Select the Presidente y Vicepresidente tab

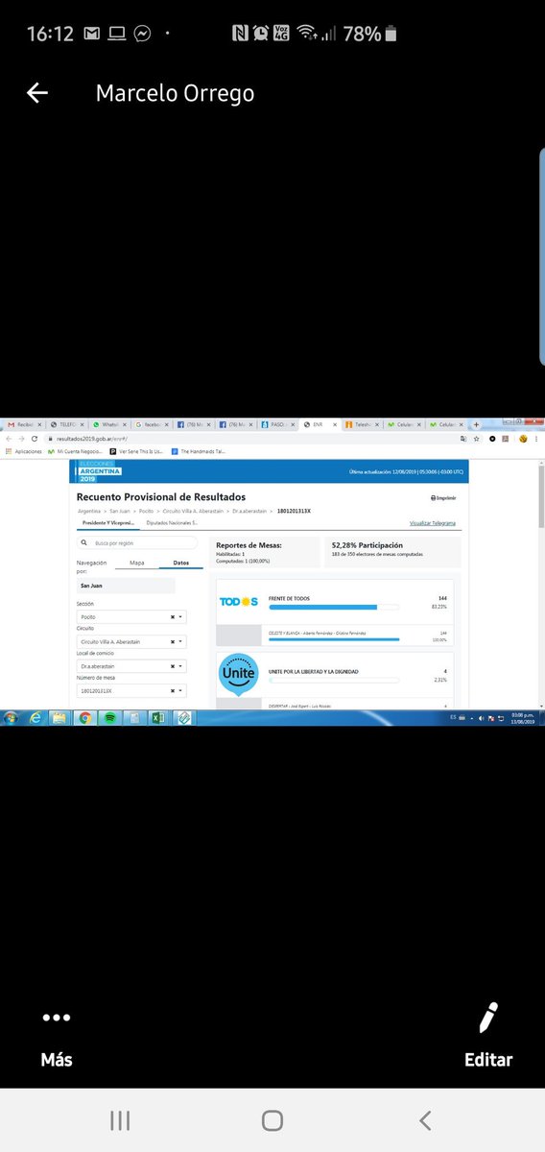pos(107,523)
